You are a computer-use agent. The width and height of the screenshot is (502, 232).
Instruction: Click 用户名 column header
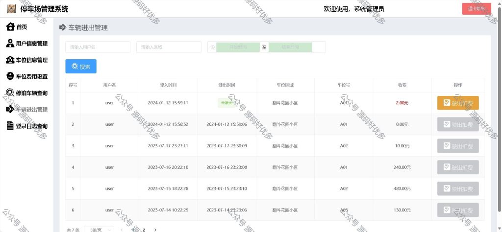click(109, 85)
